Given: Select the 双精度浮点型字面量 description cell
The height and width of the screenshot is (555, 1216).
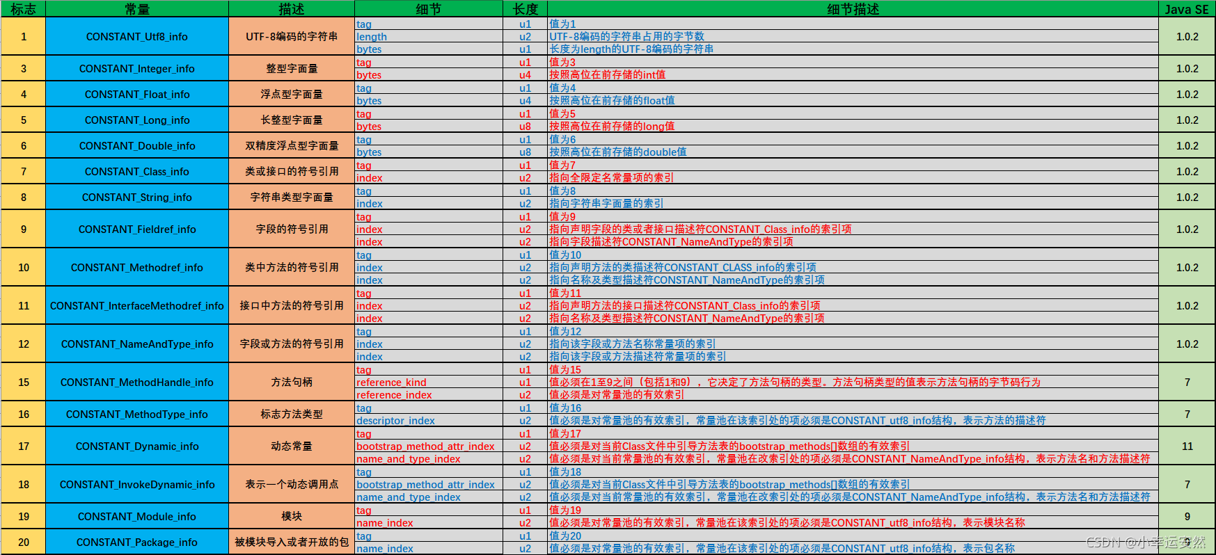Looking at the screenshot, I should coord(292,145).
